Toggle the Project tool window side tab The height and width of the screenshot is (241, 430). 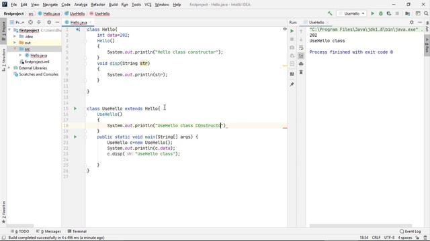click(3, 31)
